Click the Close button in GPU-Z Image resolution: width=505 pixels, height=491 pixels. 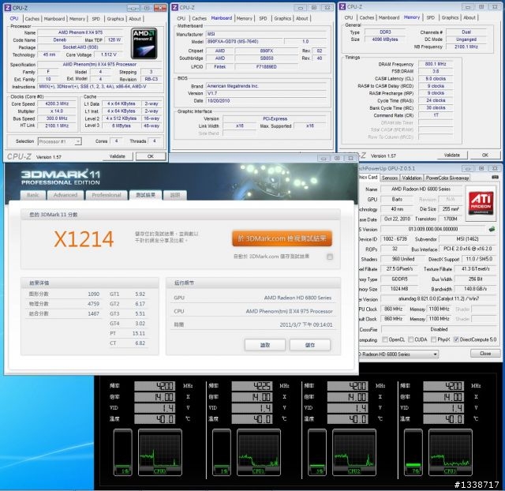tap(485, 354)
